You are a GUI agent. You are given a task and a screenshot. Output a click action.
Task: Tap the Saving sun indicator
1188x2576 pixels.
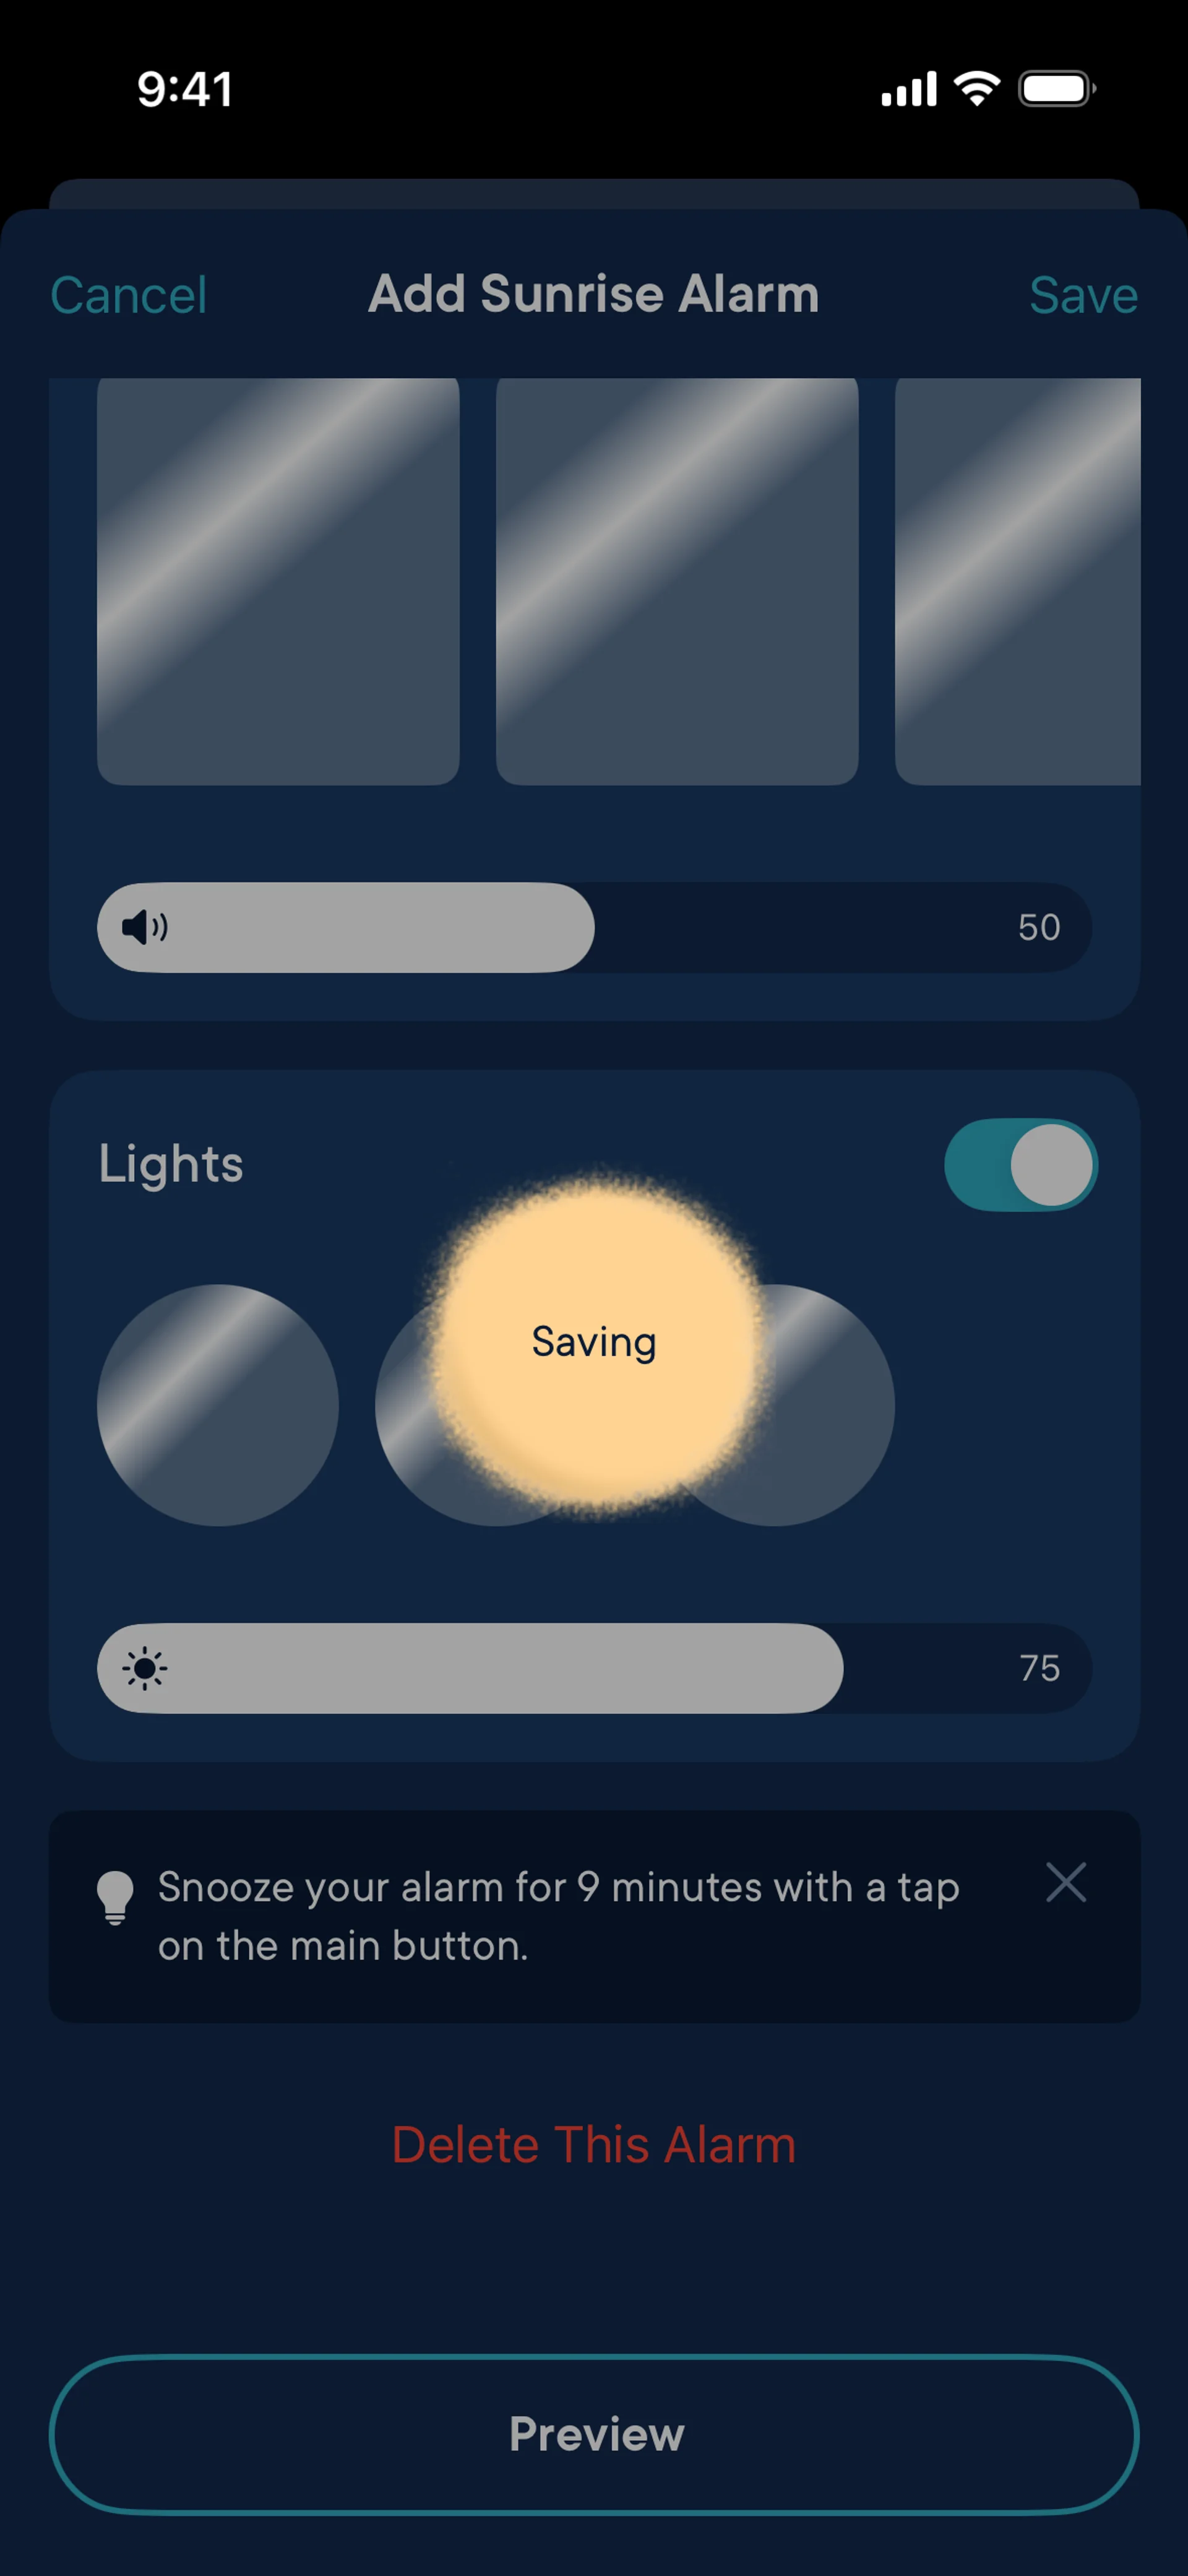coord(594,1341)
